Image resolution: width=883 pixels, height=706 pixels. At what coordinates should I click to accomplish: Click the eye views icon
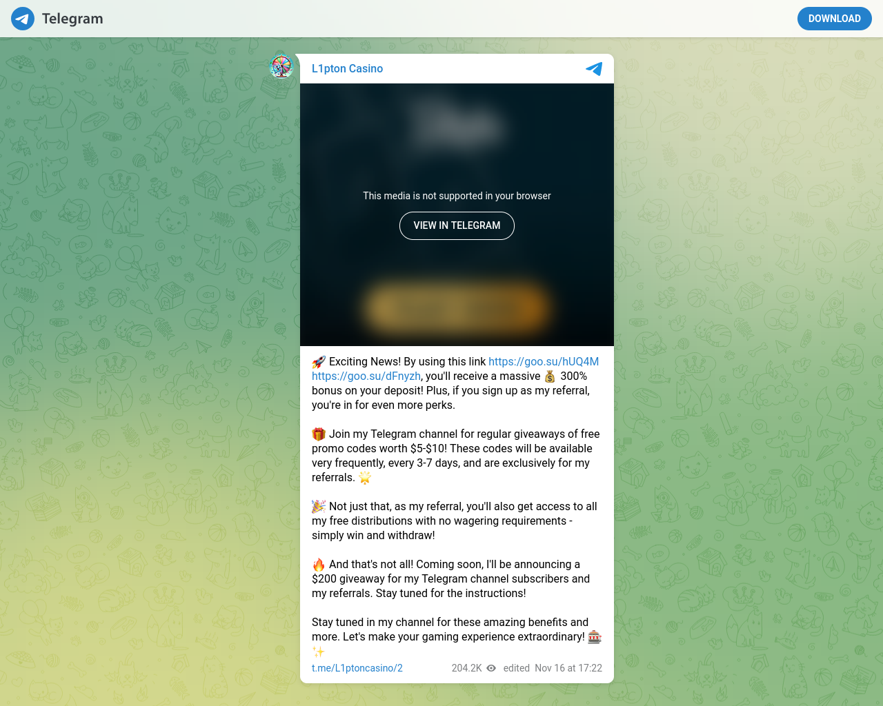click(x=491, y=668)
